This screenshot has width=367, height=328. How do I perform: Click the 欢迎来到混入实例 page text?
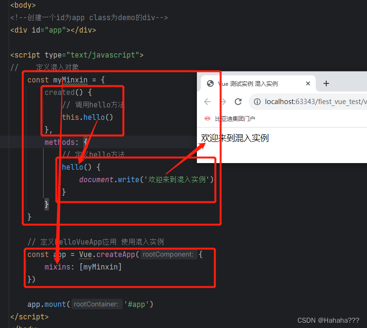(235, 138)
